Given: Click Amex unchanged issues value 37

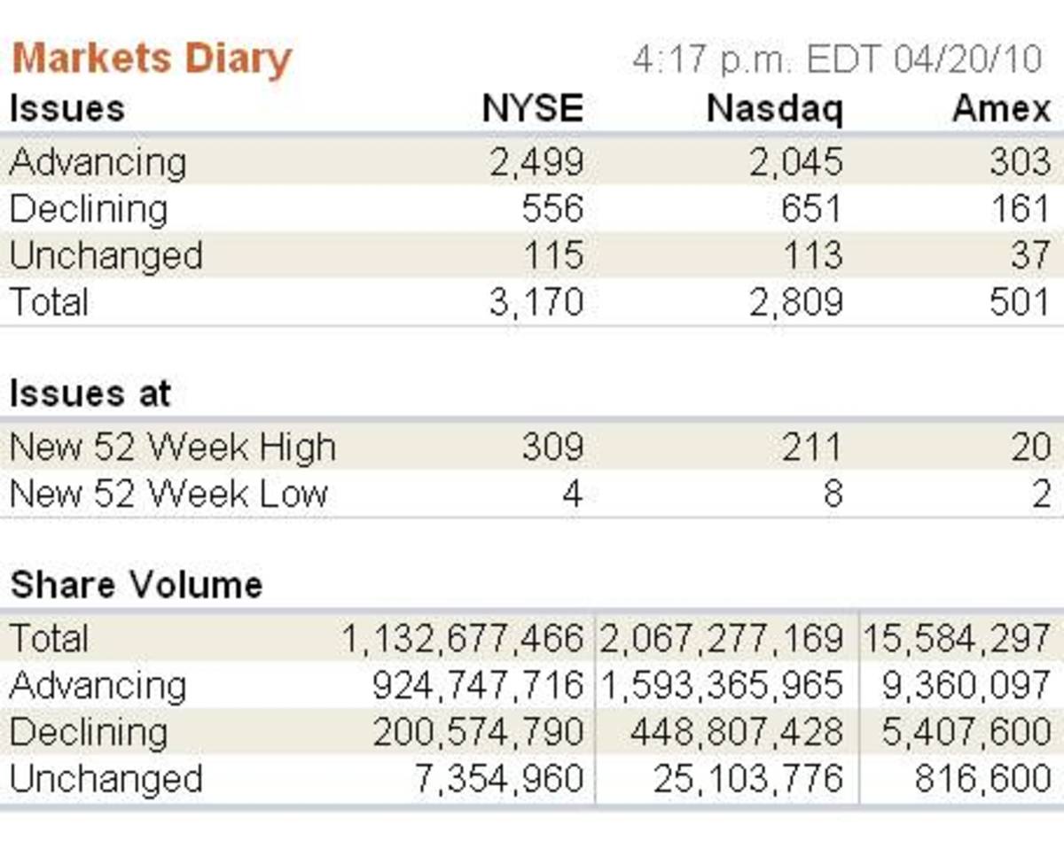Looking at the screenshot, I should pyautogui.click(x=1029, y=256).
